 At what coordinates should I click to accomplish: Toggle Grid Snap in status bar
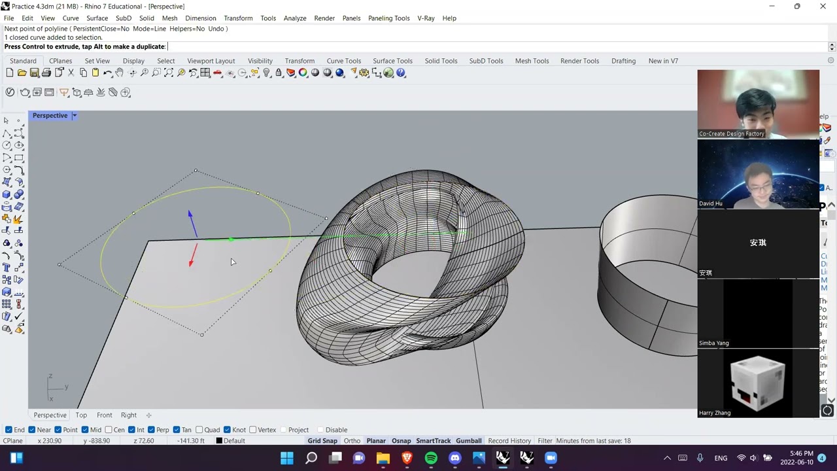pos(322,441)
